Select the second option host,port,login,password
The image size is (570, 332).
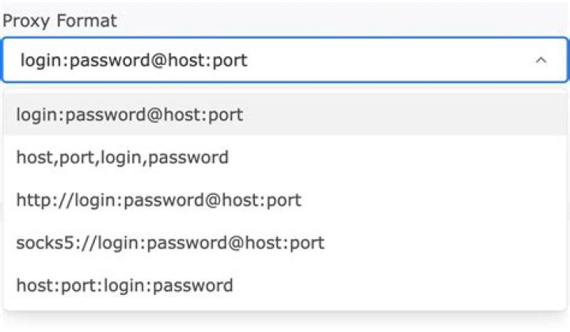[x=285, y=157]
